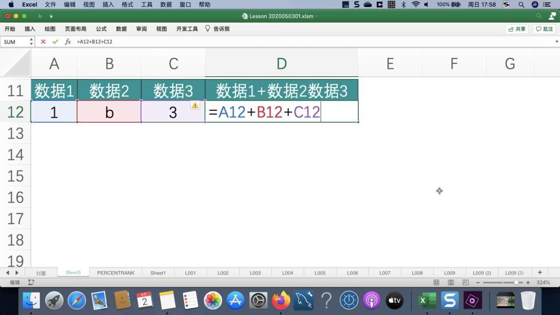Click 告诉我 tell me search
The image size is (560, 315).
(x=217, y=29)
